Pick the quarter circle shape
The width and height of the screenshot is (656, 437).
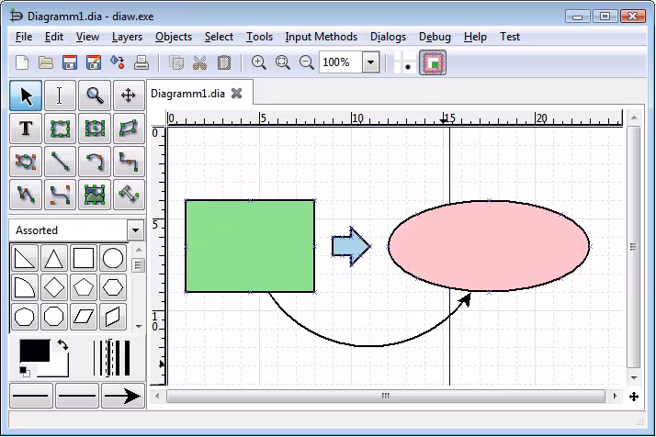[x=24, y=287]
